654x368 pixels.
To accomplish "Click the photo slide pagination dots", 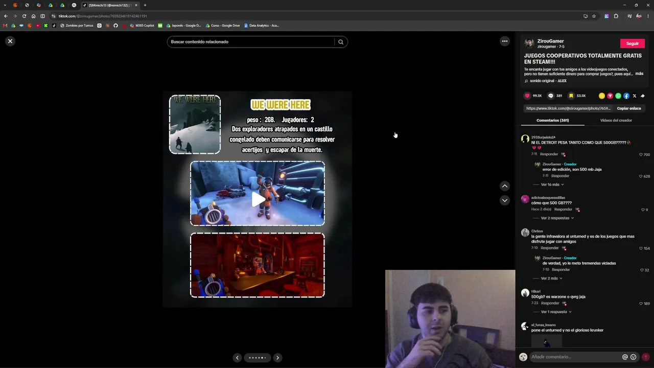I will tap(257, 358).
